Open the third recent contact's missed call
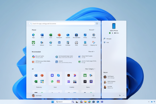The height and width of the screenshot is (104, 156). click(108, 87)
